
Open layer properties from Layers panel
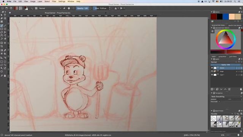click(229, 89)
